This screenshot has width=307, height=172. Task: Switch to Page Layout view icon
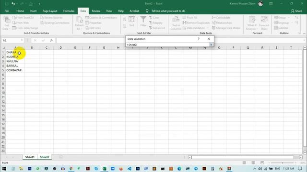point(253,162)
